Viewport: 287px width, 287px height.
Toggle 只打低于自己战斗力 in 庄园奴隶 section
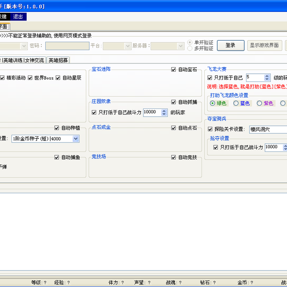(94, 112)
